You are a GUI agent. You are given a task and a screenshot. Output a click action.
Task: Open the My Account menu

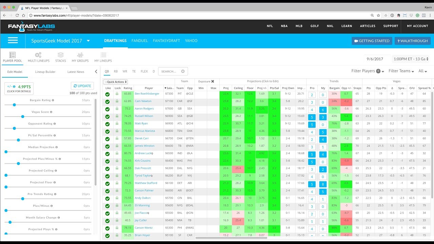[x=417, y=26]
